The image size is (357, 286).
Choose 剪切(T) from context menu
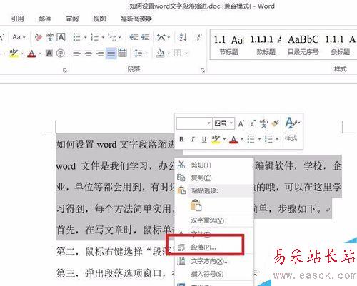[214, 165]
